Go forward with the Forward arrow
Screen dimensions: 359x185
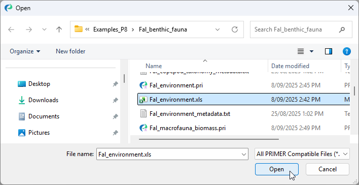tap(28, 29)
